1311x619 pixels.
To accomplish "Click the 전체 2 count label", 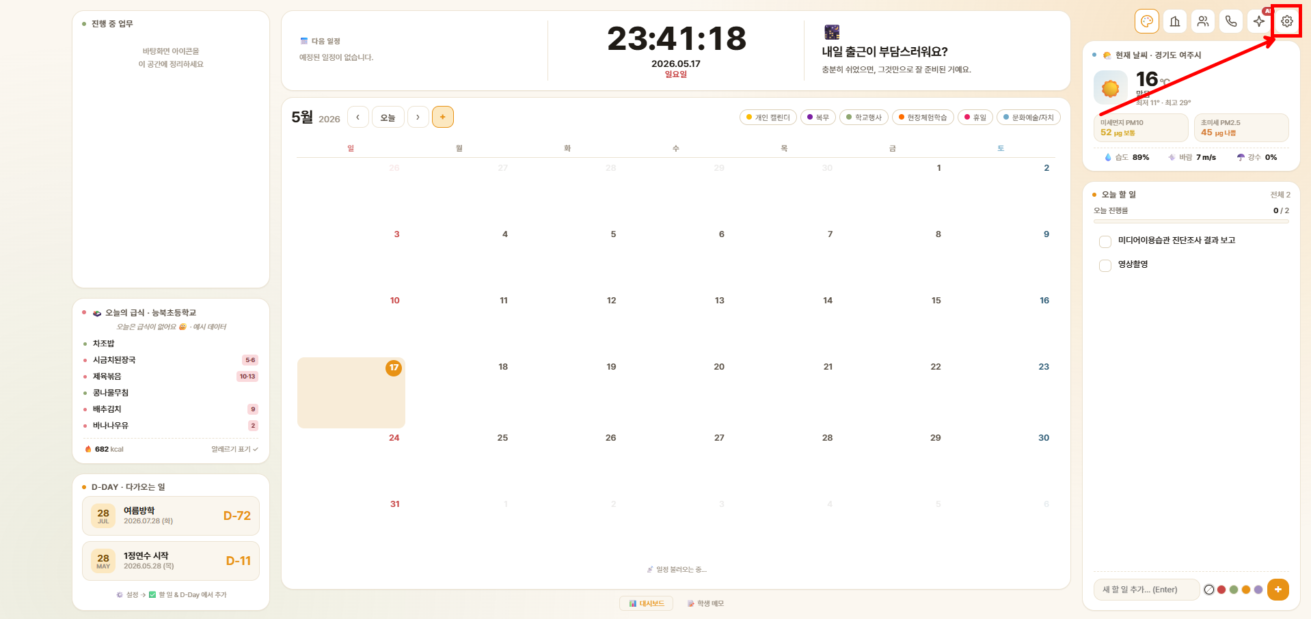I will [x=1280, y=195].
